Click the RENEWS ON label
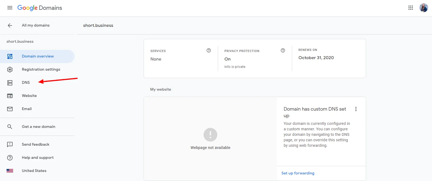This screenshot has height=181, width=432. pyautogui.click(x=308, y=50)
